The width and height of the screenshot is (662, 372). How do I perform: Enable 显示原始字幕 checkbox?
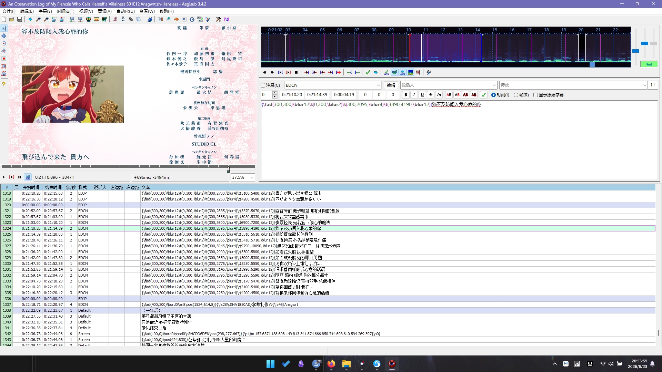click(x=535, y=95)
